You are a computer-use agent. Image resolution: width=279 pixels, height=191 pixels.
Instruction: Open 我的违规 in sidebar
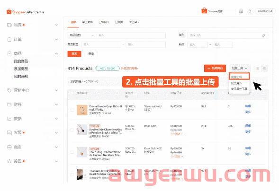click(x=21, y=76)
